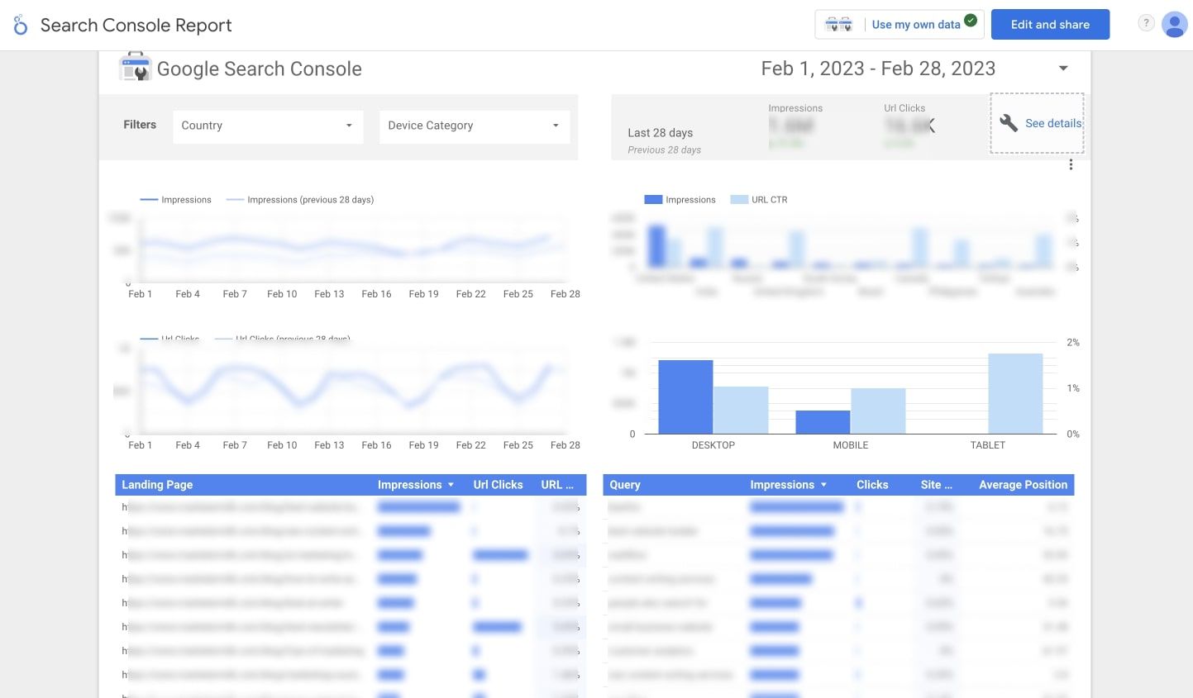This screenshot has height=698, width=1193.
Task: Click the wrench icon beside See details
Action: [x=1009, y=123]
